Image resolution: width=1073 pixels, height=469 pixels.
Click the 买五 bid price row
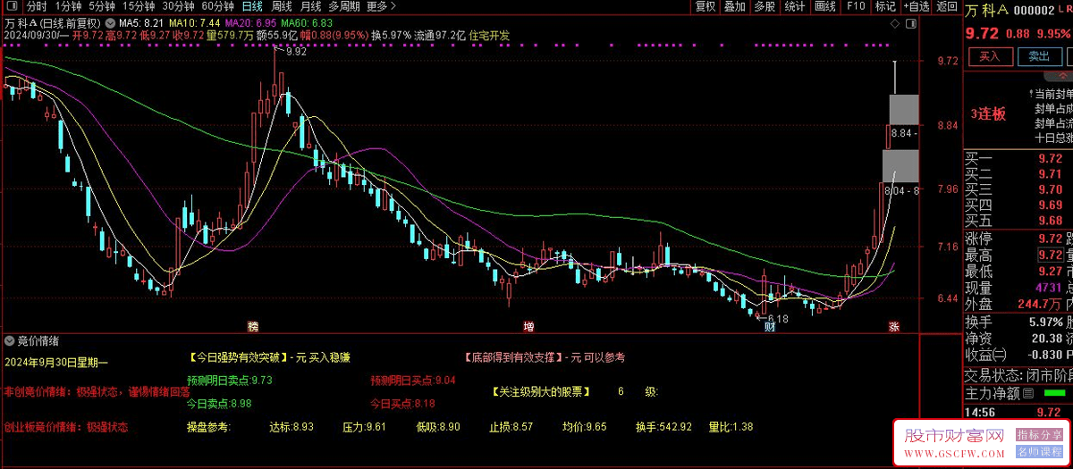click(x=1018, y=221)
